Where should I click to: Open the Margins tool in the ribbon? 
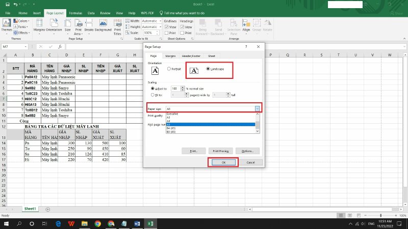pos(39,26)
